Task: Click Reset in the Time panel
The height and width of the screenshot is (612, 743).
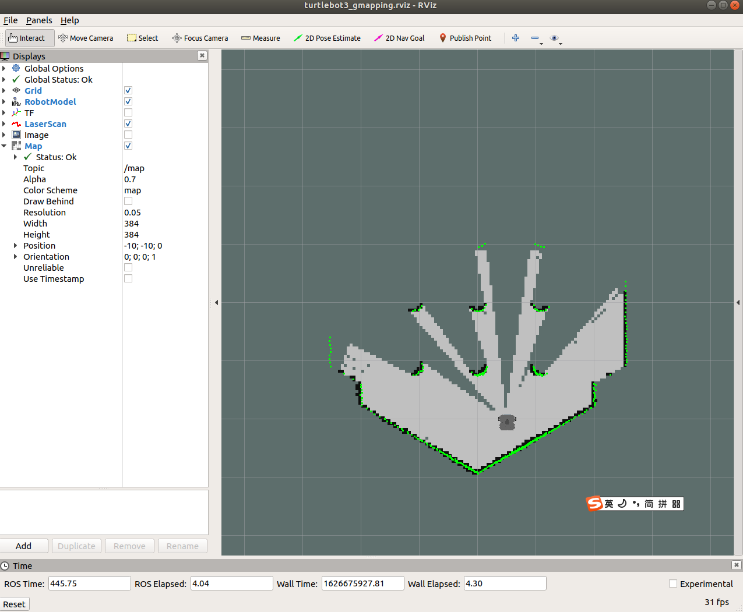Action: 14,604
